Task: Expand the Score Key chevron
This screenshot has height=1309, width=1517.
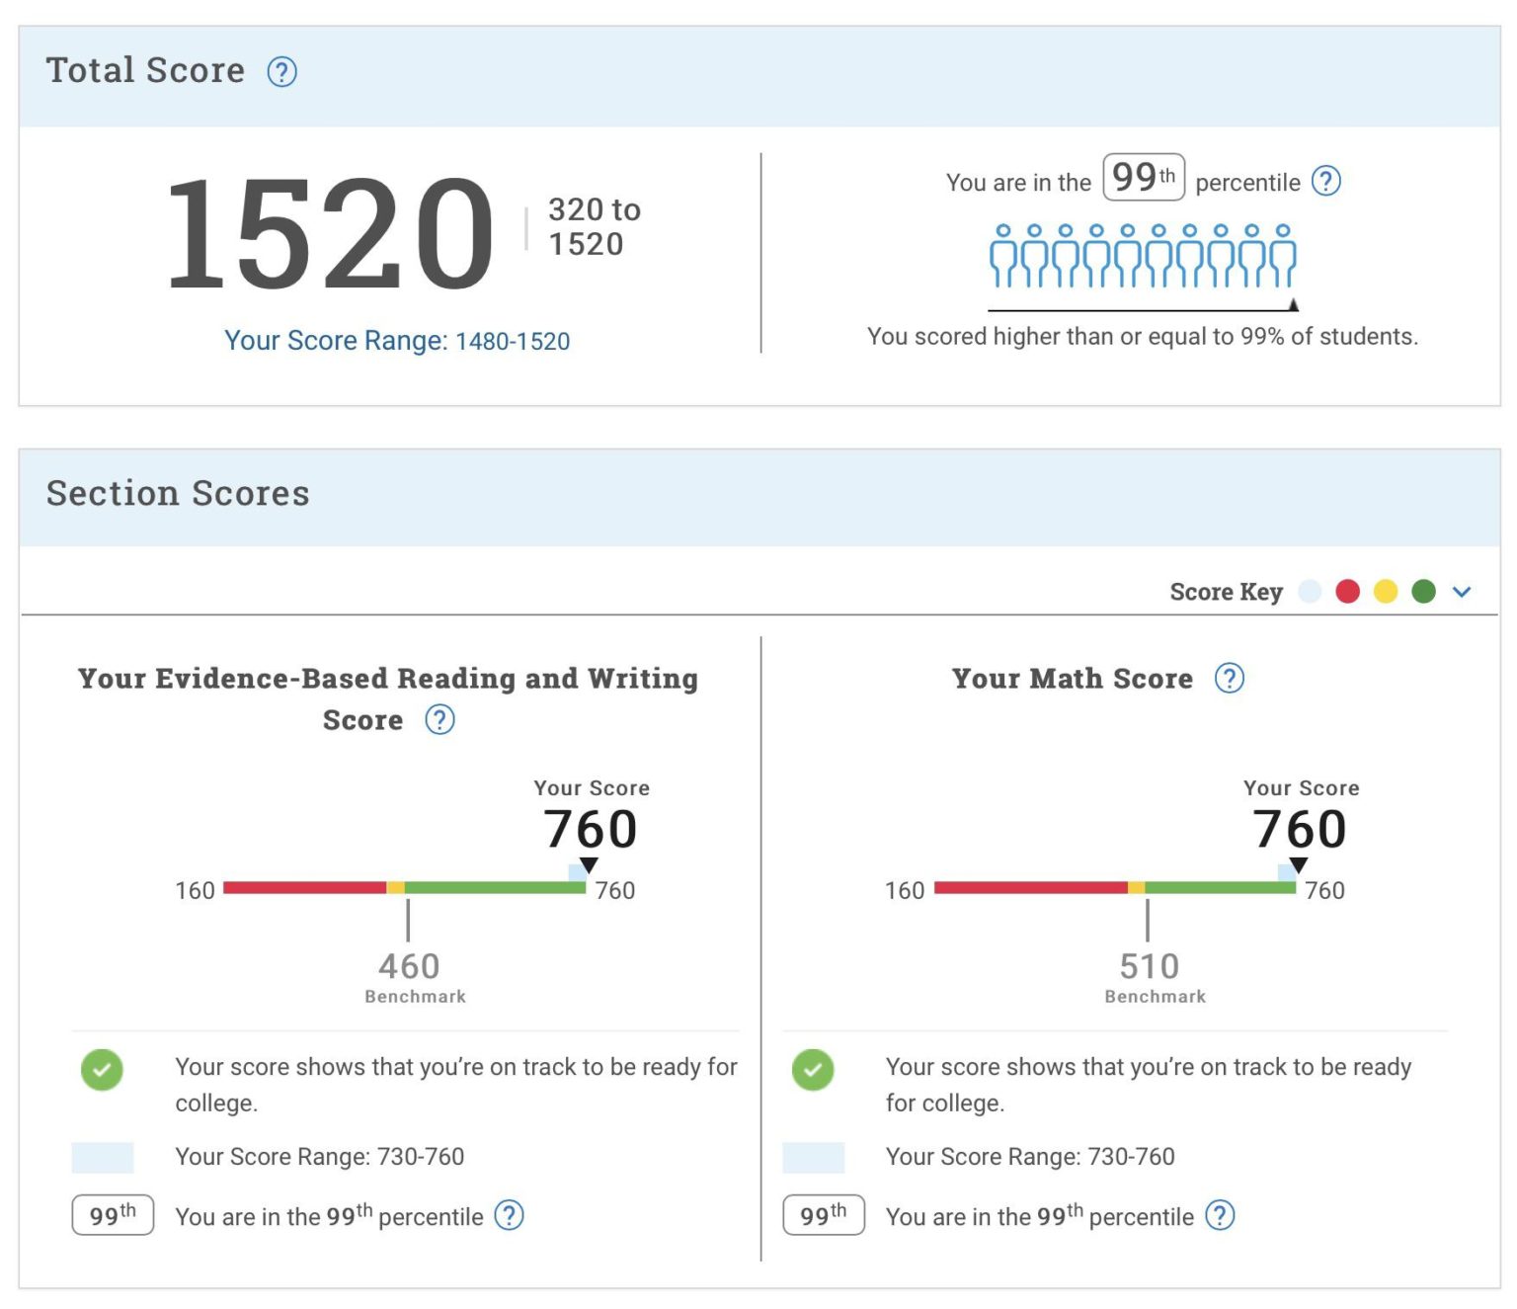Action: click(1462, 592)
